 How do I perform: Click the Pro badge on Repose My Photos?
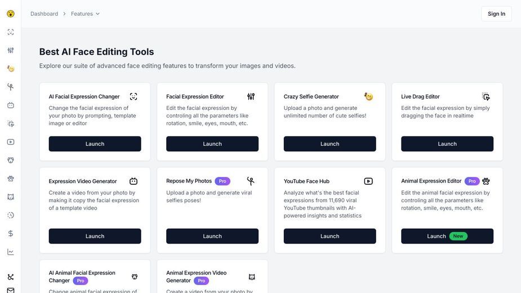coord(222,181)
